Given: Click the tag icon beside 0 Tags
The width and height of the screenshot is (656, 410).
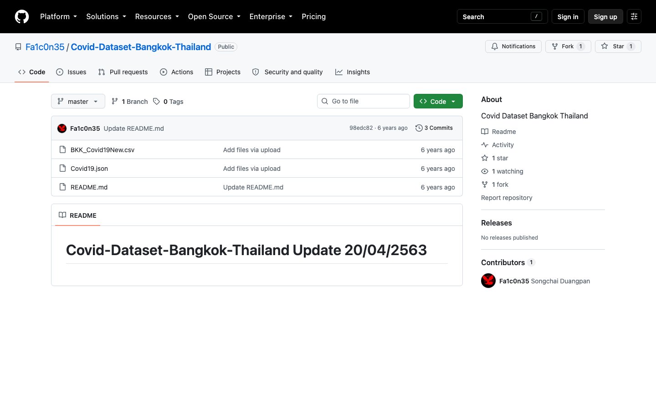Looking at the screenshot, I should pyautogui.click(x=157, y=101).
